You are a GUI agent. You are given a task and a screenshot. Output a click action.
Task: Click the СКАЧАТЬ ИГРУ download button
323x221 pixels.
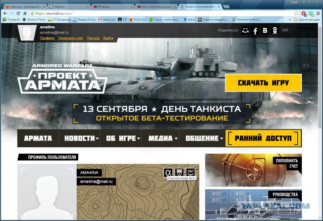pos(263,83)
